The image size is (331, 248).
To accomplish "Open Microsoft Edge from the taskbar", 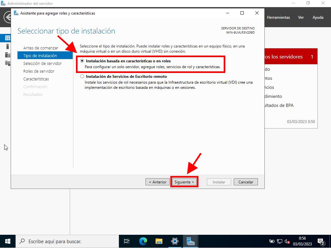I will coord(143,241).
